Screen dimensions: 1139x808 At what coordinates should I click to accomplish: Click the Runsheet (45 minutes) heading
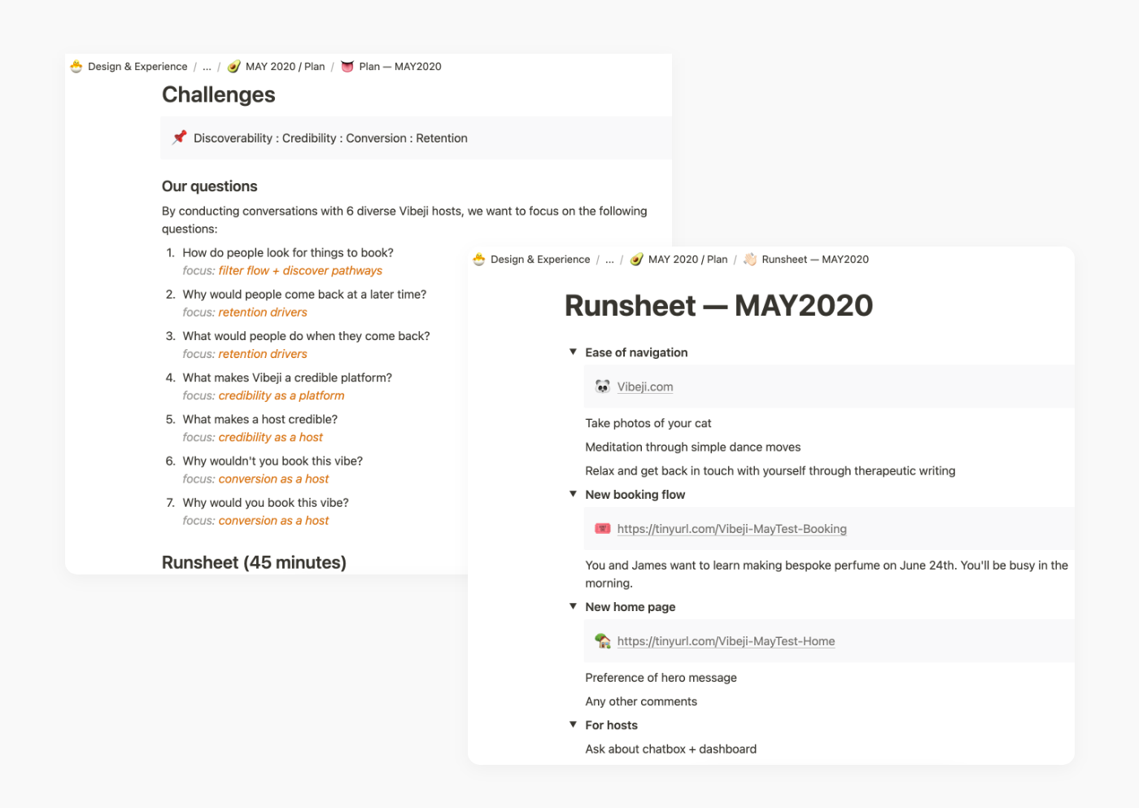point(254,562)
